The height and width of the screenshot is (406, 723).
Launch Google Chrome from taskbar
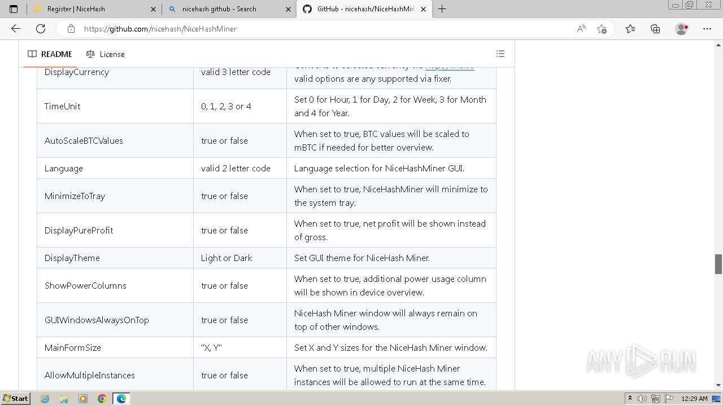[x=102, y=399]
